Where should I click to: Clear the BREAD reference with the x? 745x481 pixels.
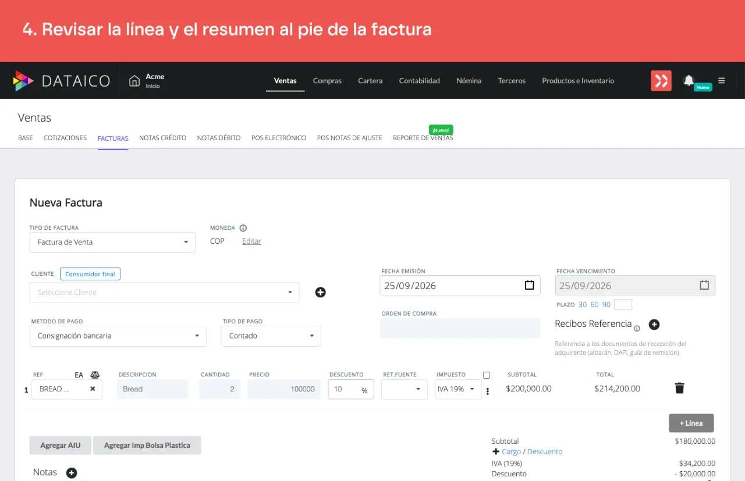(93, 389)
